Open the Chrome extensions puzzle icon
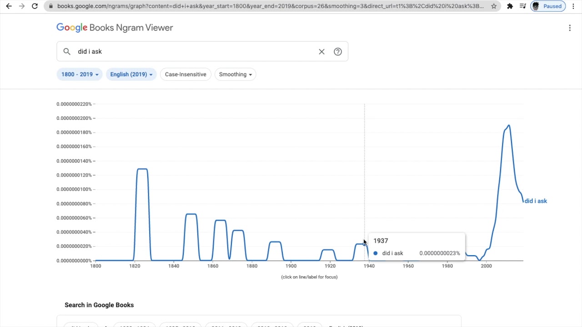 click(x=510, y=6)
